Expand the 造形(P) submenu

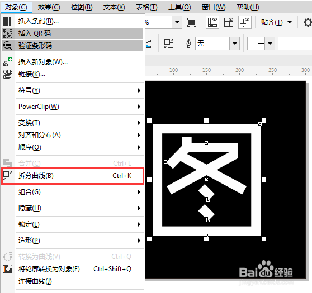[x=80, y=241]
